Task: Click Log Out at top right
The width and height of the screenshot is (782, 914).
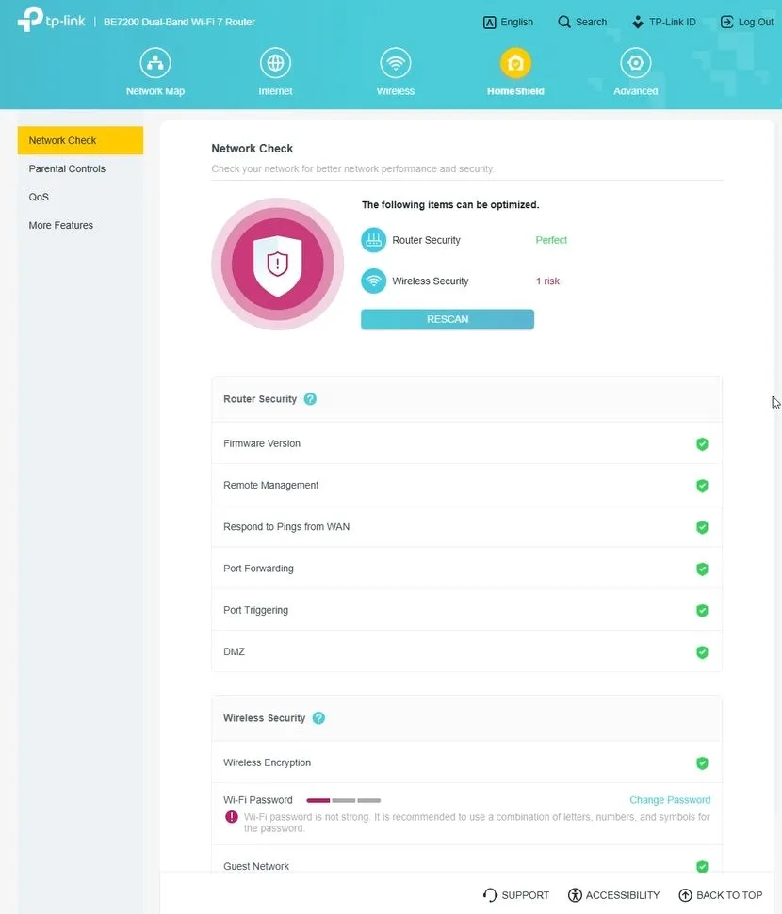Action: click(746, 22)
